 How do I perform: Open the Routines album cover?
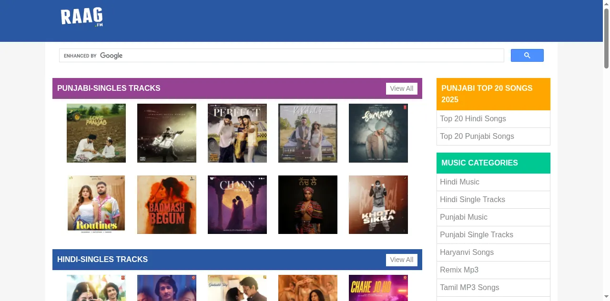click(96, 204)
